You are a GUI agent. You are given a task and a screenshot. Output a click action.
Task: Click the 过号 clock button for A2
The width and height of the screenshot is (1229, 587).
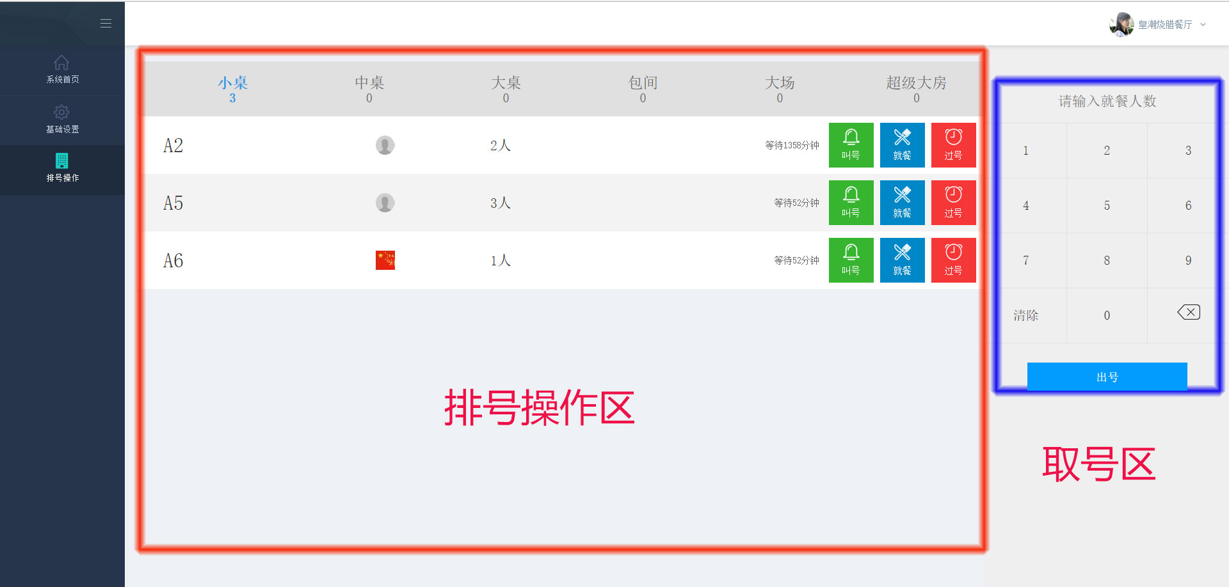[x=953, y=145]
